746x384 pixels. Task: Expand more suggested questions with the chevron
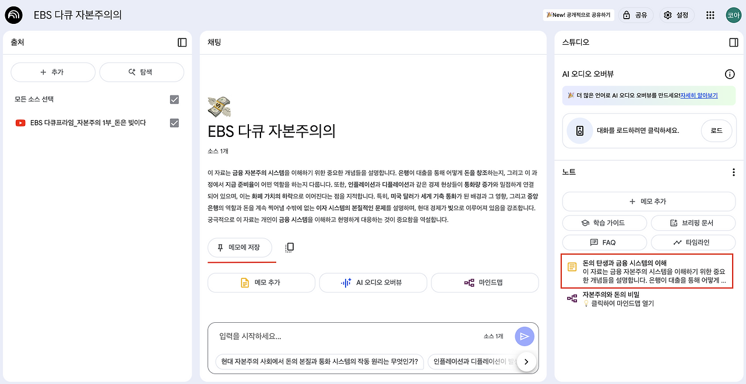526,361
